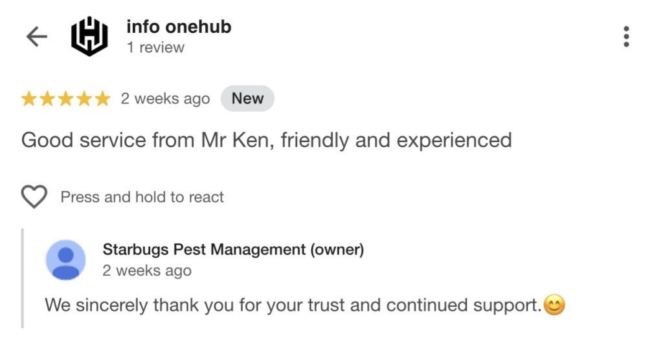Open the three-dot more options menu

click(x=626, y=37)
